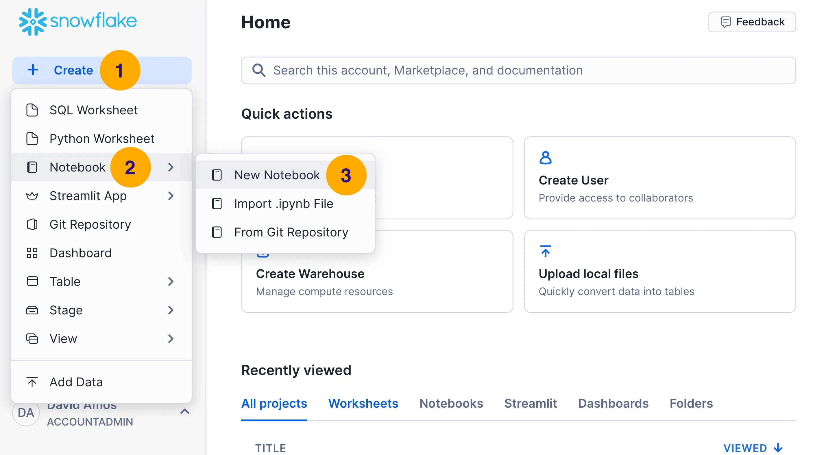Viewport: 824px width, 455px height.
Task: Click the ACCOUNTADMIN role label
Action: [90, 422]
